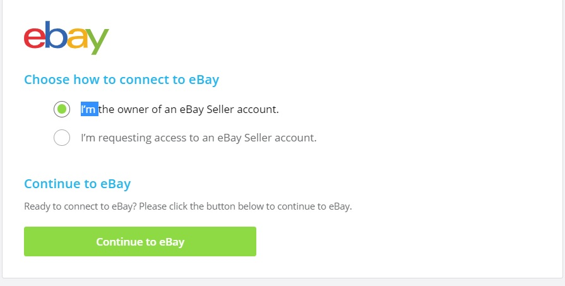
Task: Click the highlighted "I'm" text
Action: point(89,109)
